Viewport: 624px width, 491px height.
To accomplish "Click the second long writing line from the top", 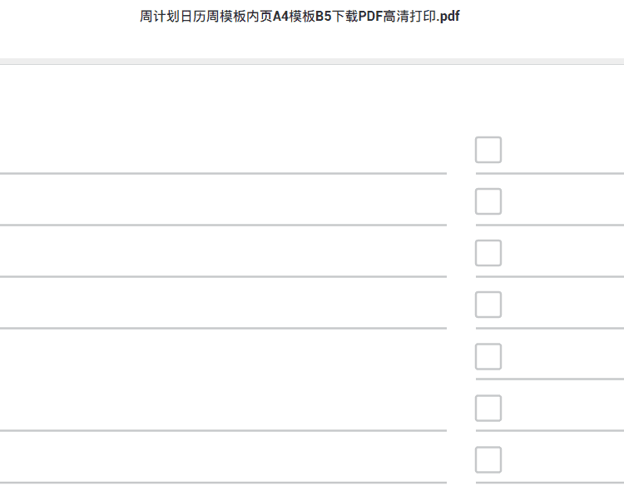I will click(223, 225).
